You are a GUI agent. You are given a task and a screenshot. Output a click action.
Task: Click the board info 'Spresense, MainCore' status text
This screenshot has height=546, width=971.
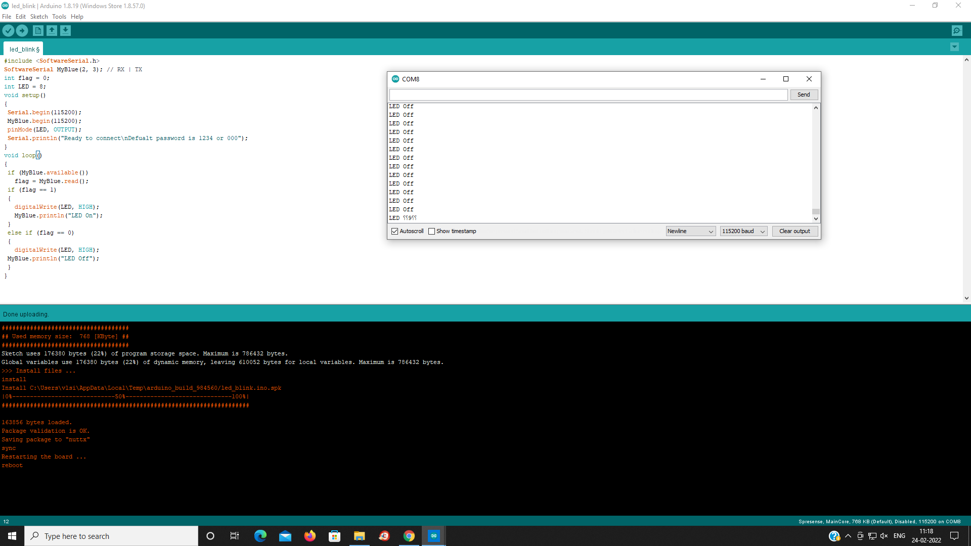(879, 521)
